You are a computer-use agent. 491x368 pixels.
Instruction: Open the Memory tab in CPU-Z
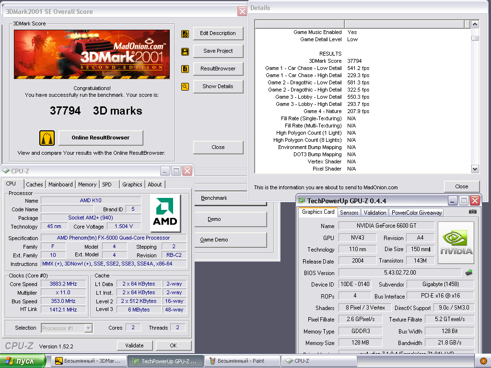point(87,184)
